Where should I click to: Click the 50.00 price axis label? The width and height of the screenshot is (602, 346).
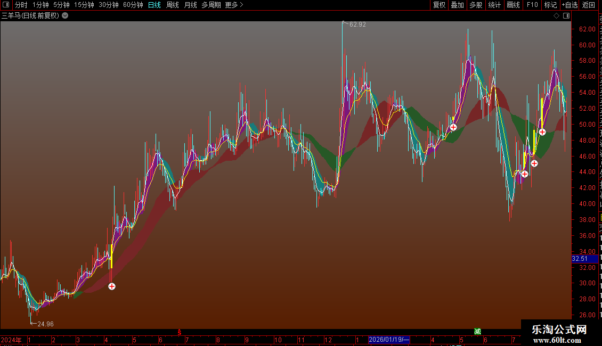(587, 124)
